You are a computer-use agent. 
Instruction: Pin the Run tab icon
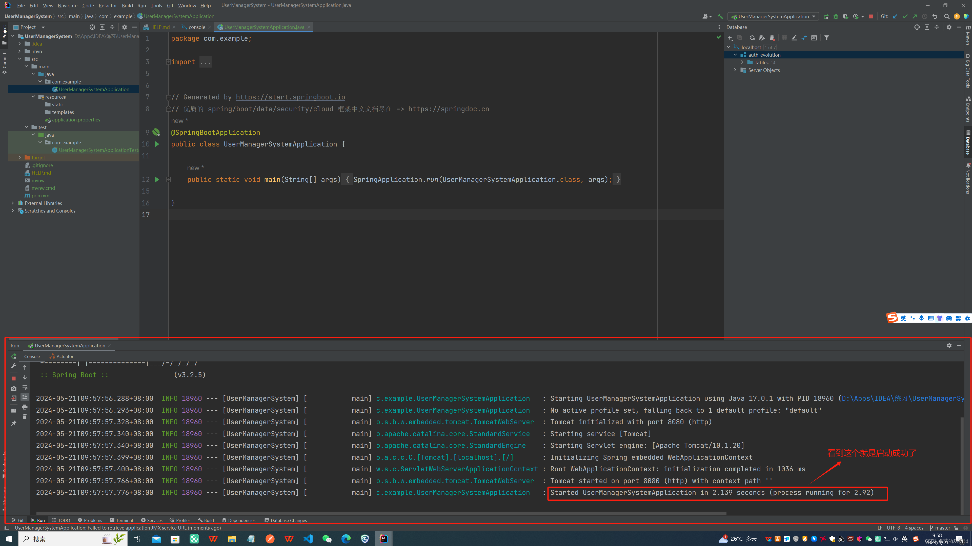[x=14, y=423]
